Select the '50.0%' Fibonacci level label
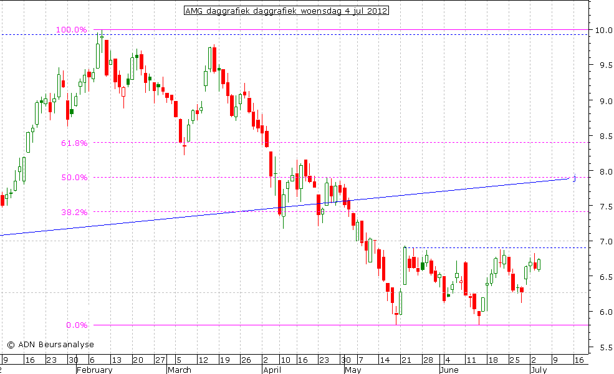Image resolution: width=614 pixels, height=374 pixels. tap(74, 178)
